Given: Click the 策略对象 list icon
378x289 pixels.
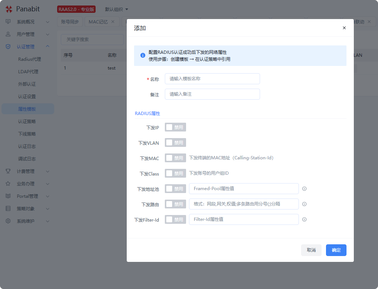Looking at the screenshot, I should [8, 208].
